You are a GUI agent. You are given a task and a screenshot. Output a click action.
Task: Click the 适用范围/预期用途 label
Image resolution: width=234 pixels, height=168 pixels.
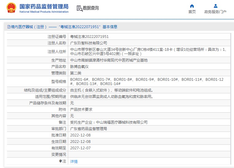coord(51,97)
